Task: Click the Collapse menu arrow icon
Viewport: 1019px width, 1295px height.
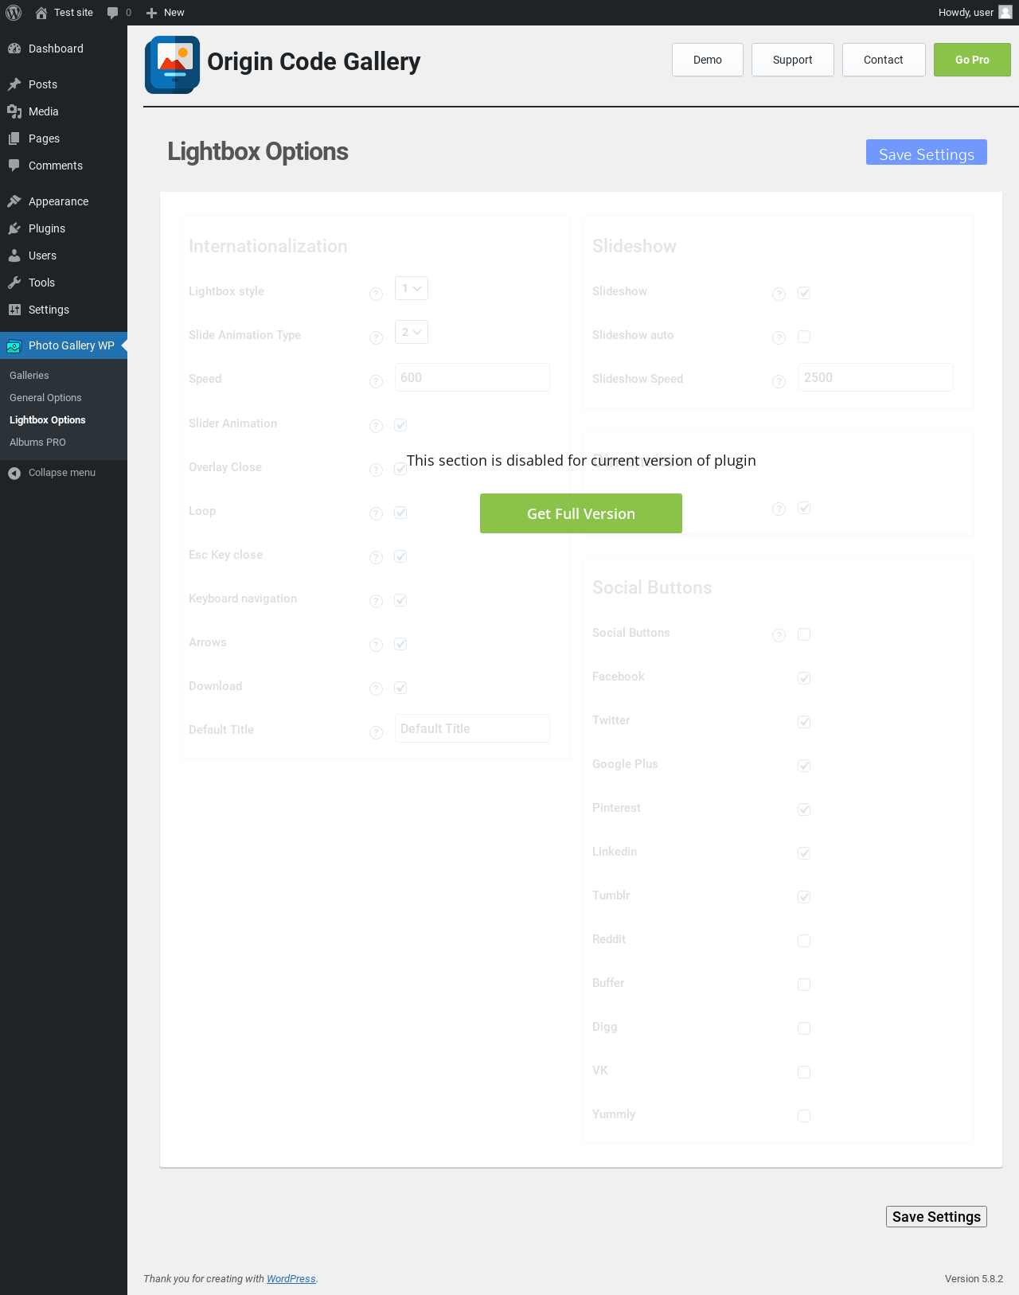Action: (14, 473)
